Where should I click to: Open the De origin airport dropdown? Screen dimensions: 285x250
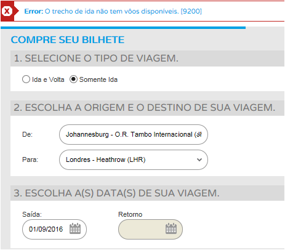134,134
